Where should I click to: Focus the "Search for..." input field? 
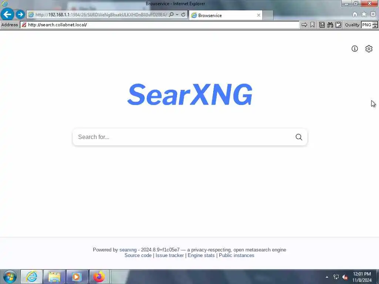point(184,137)
